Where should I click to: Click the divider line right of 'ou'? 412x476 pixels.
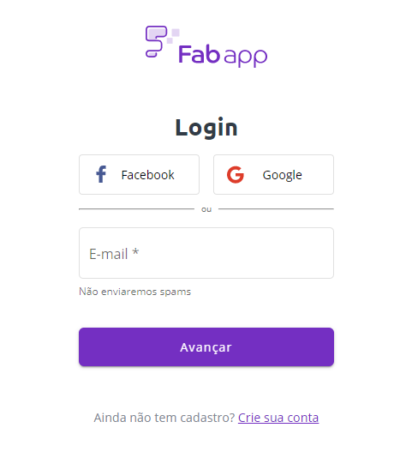point(276,209)
